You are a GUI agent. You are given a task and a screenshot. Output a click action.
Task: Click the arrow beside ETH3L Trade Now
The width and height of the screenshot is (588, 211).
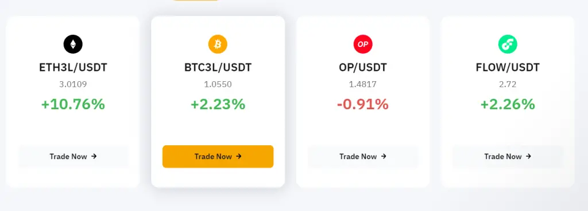[94, 157]
